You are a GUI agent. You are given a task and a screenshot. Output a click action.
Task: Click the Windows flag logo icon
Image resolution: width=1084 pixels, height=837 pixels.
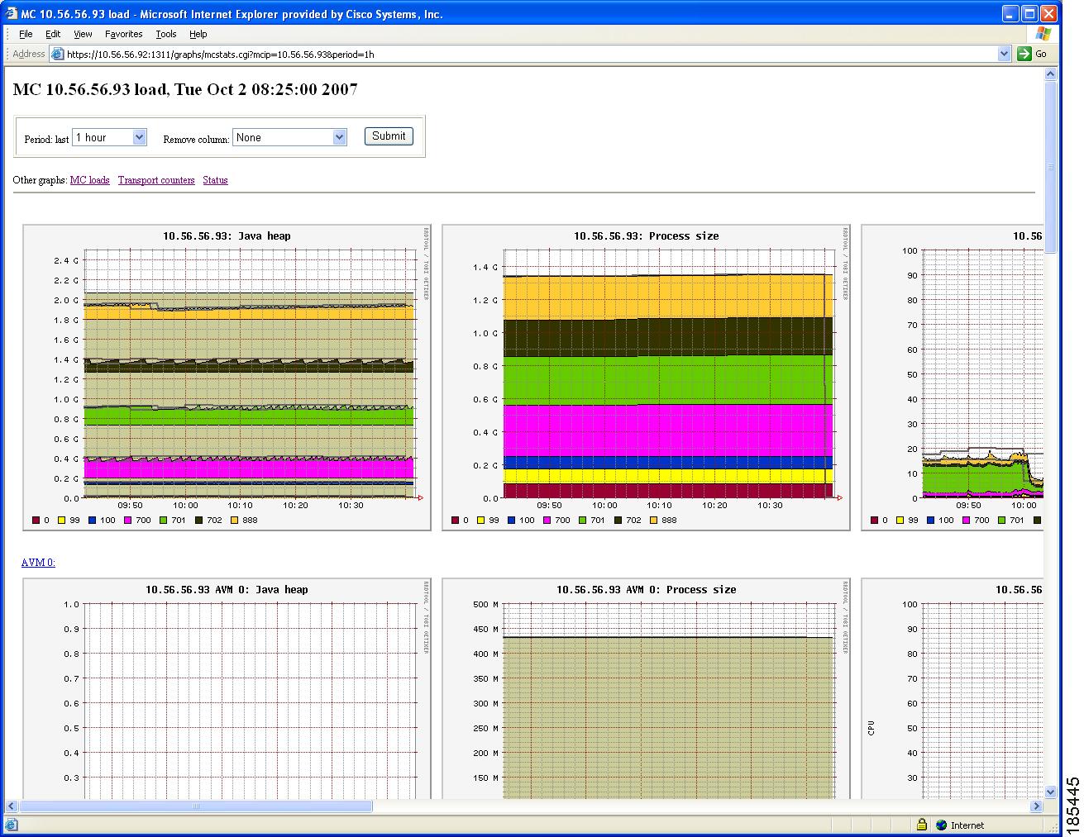1043,34
